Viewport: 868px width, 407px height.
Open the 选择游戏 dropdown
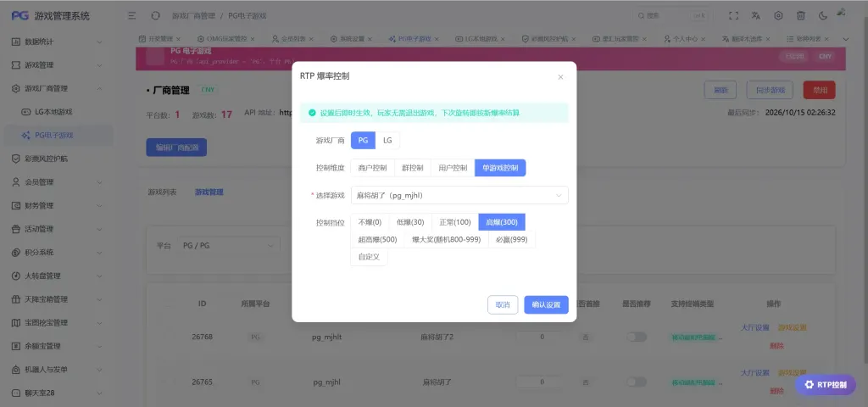pos(459,195)
